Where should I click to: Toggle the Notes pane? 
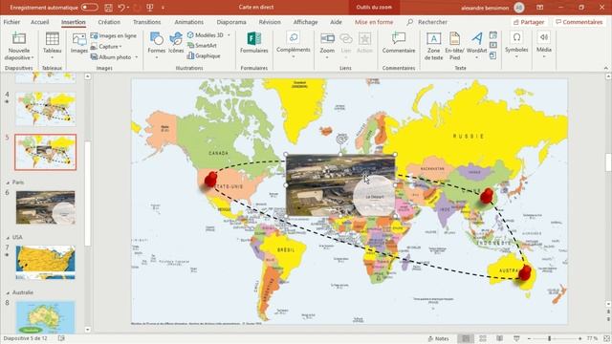[438, 338]
